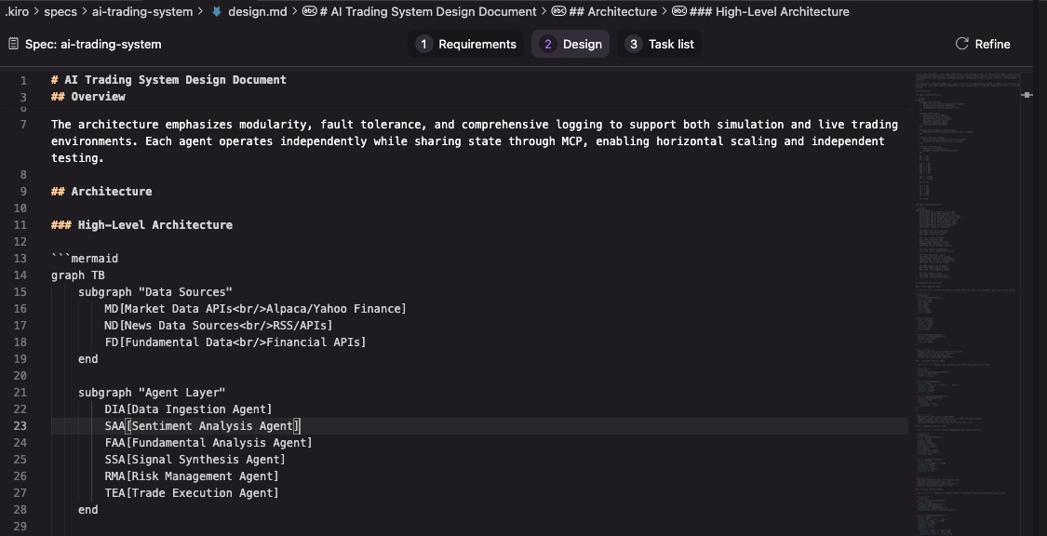1047x536 pixels.
Task: Click the 'FAA[Fundamental Analysis Agent]' line
Action: pyautogui.click(x=208, y=443)
